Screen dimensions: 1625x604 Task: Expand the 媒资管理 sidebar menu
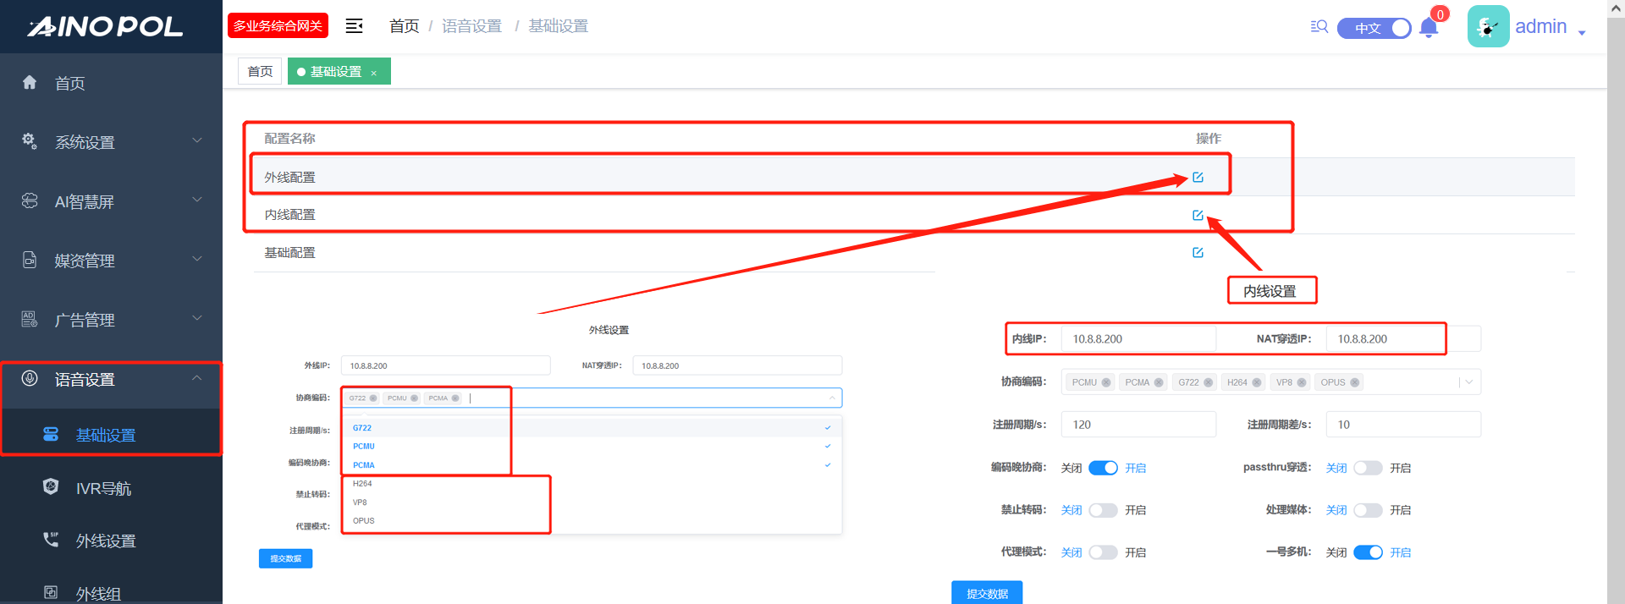(x=111, y=261)
